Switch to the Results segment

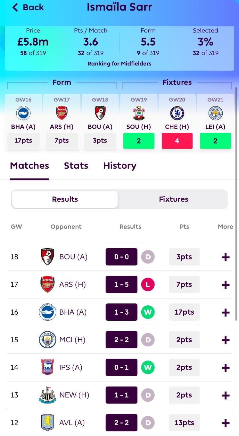coord(65,199)
